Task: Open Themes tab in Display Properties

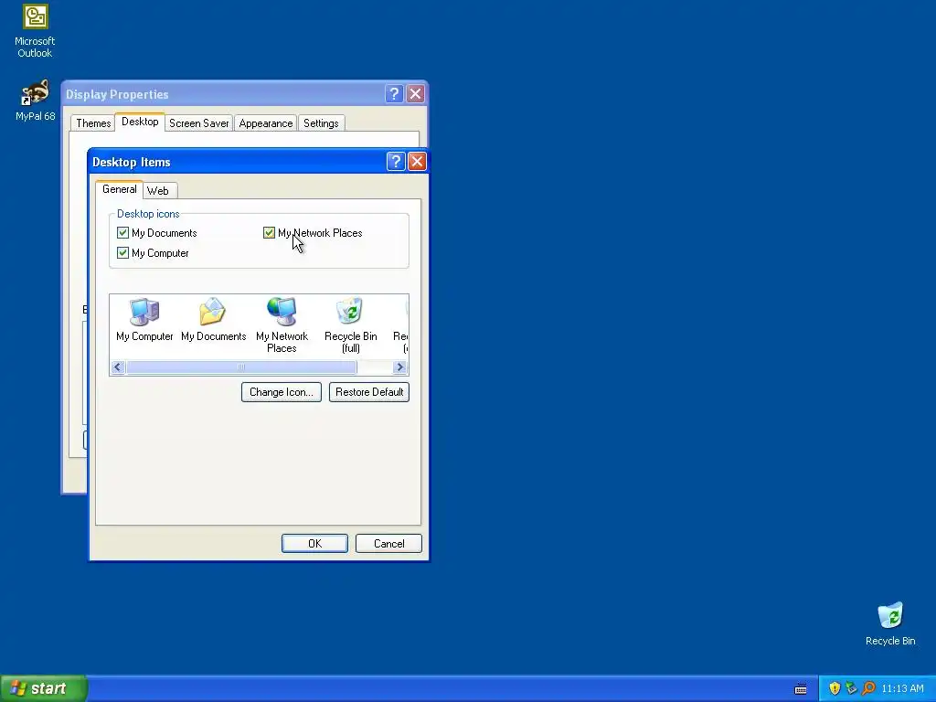Action: point(93,123)
